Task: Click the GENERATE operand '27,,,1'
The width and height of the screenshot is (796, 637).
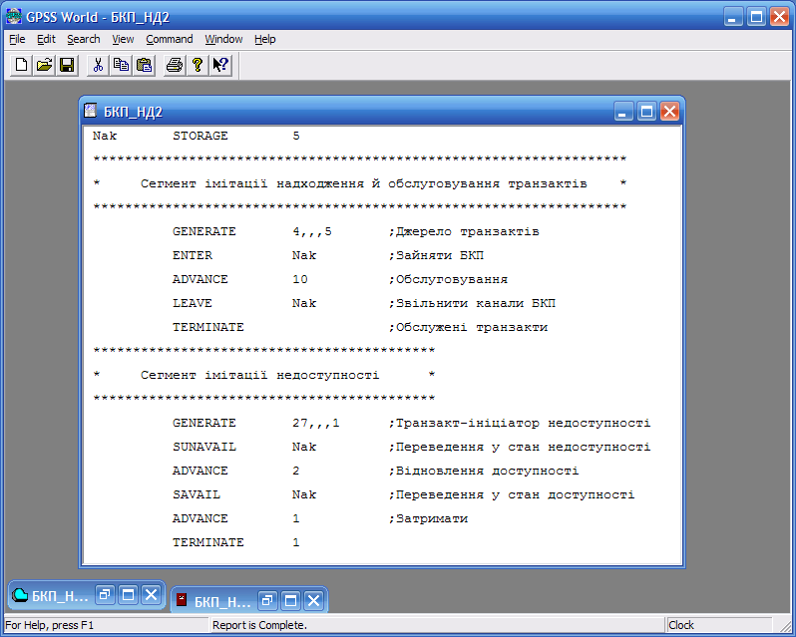Action: [x=316, y=423]
